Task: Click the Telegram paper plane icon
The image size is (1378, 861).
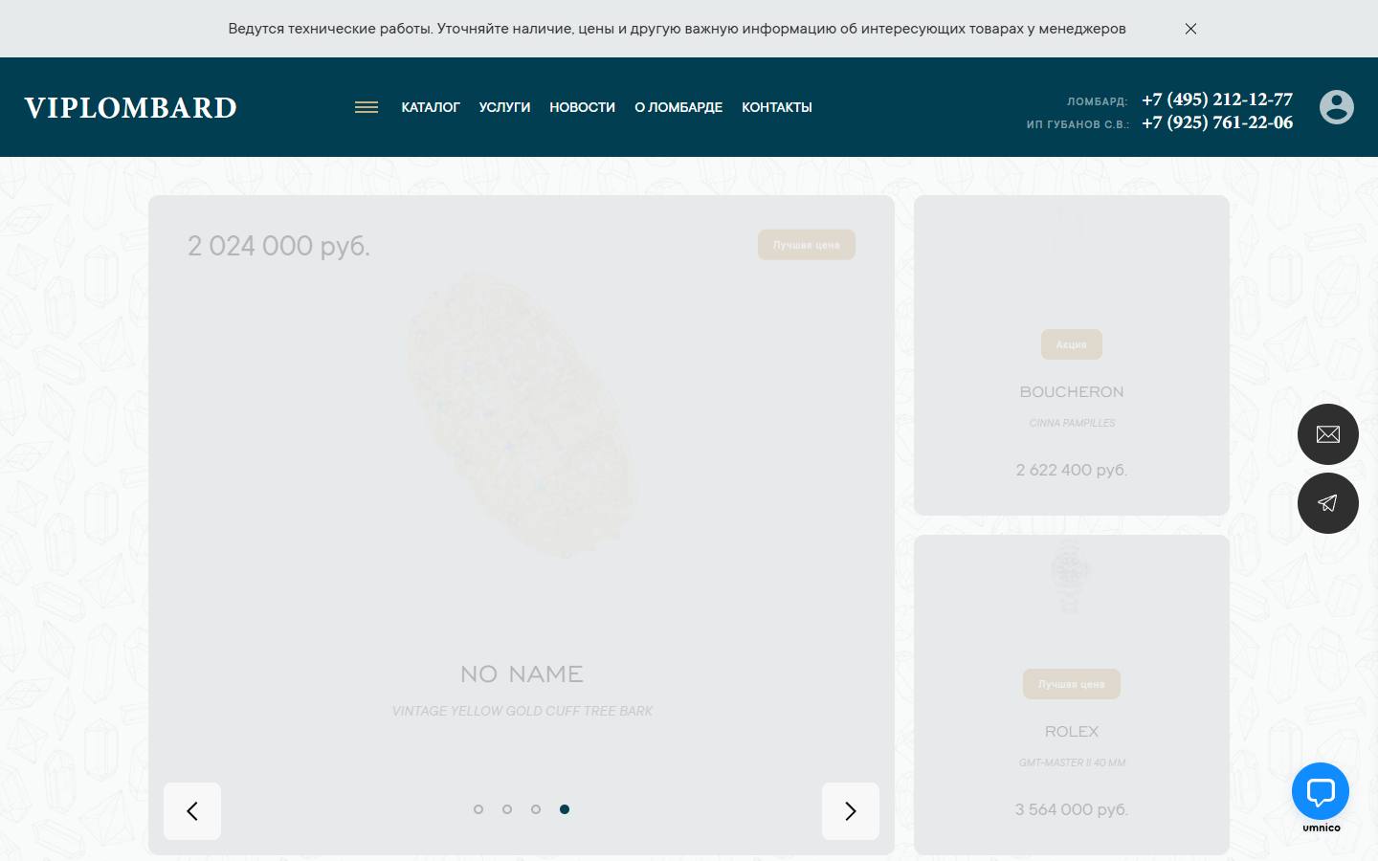Action: 1328,503
